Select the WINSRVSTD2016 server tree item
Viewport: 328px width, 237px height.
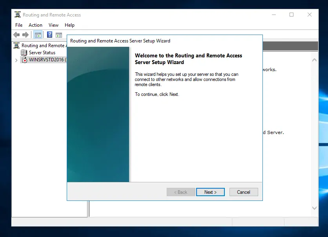(x=46, y=60)
